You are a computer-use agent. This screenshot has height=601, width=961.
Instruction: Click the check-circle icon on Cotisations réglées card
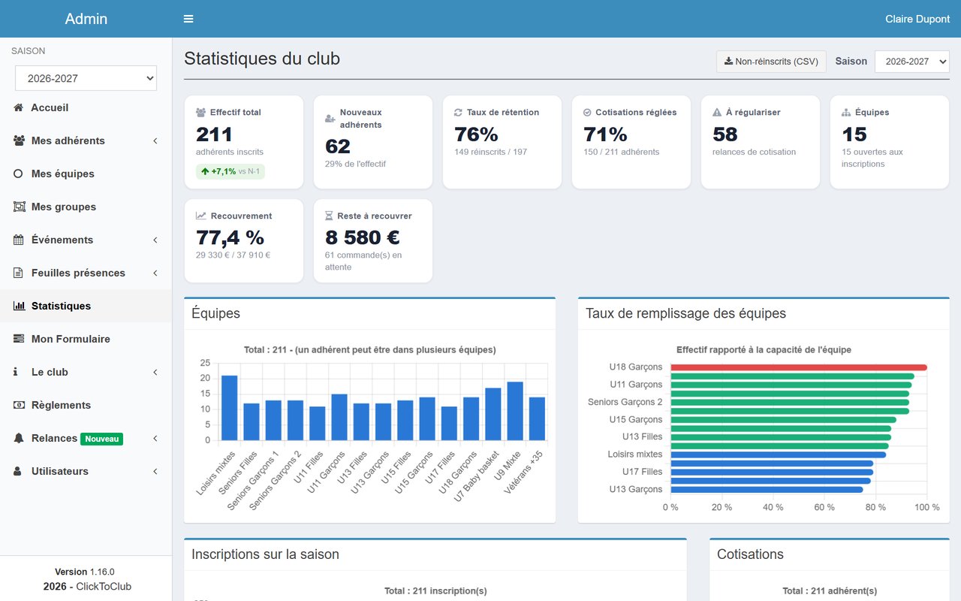pyautogui.click(x=587, y=112)
